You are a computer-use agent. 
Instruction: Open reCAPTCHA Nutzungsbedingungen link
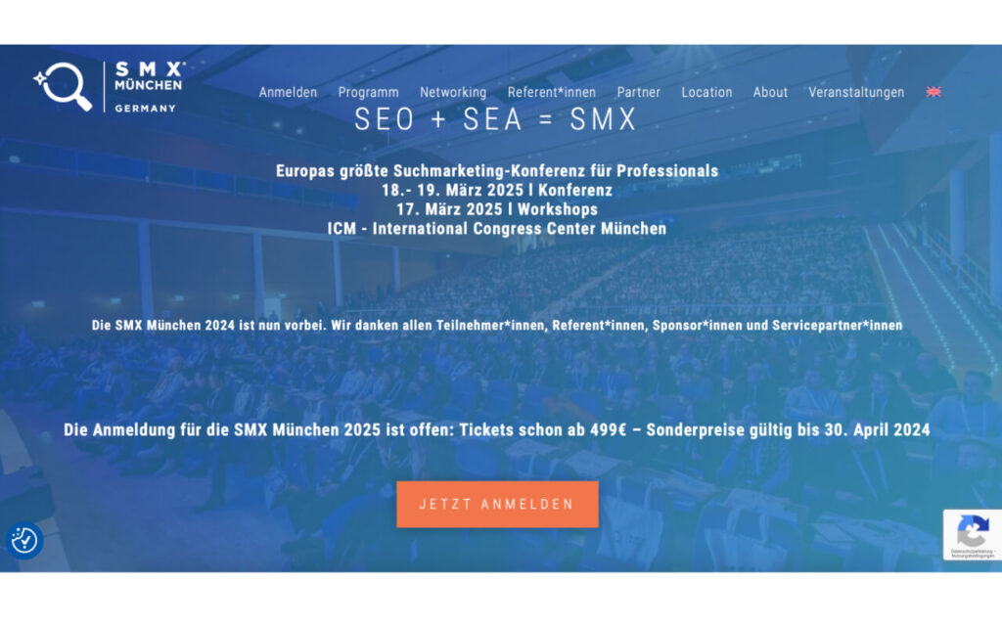(x=972, y=557)
